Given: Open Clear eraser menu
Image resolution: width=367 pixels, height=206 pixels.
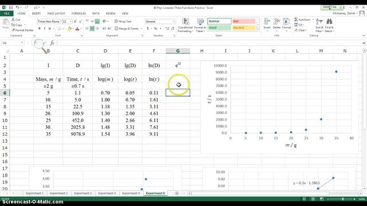Looking at the screenshot, I should point(300,30).
